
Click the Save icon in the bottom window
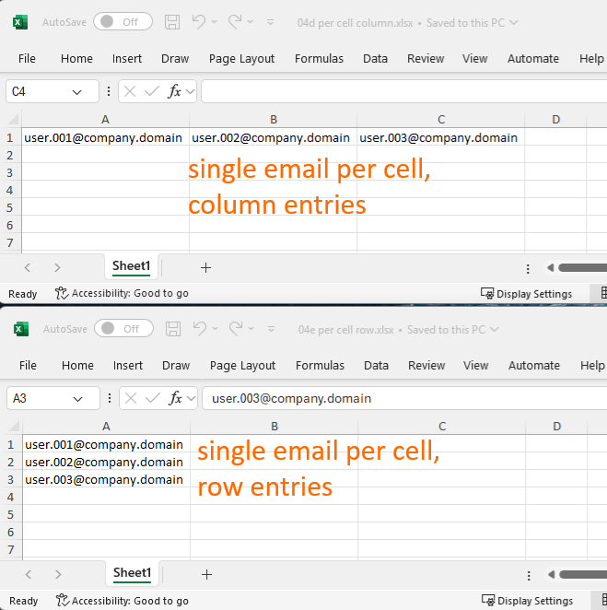(x=173, y=329)
